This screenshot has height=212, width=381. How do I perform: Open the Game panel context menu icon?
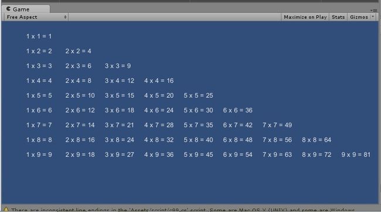tap(374, 11)
